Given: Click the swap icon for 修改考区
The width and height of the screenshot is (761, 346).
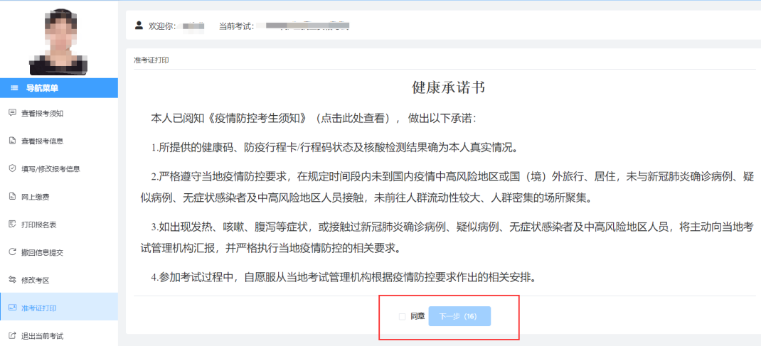Looking at the screenshot, I should [11, 279].
